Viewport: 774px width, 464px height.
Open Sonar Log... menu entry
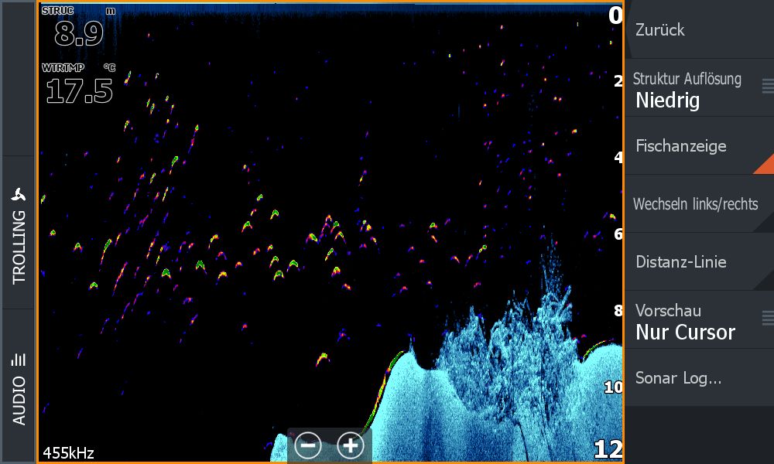(x=679, y=378)
